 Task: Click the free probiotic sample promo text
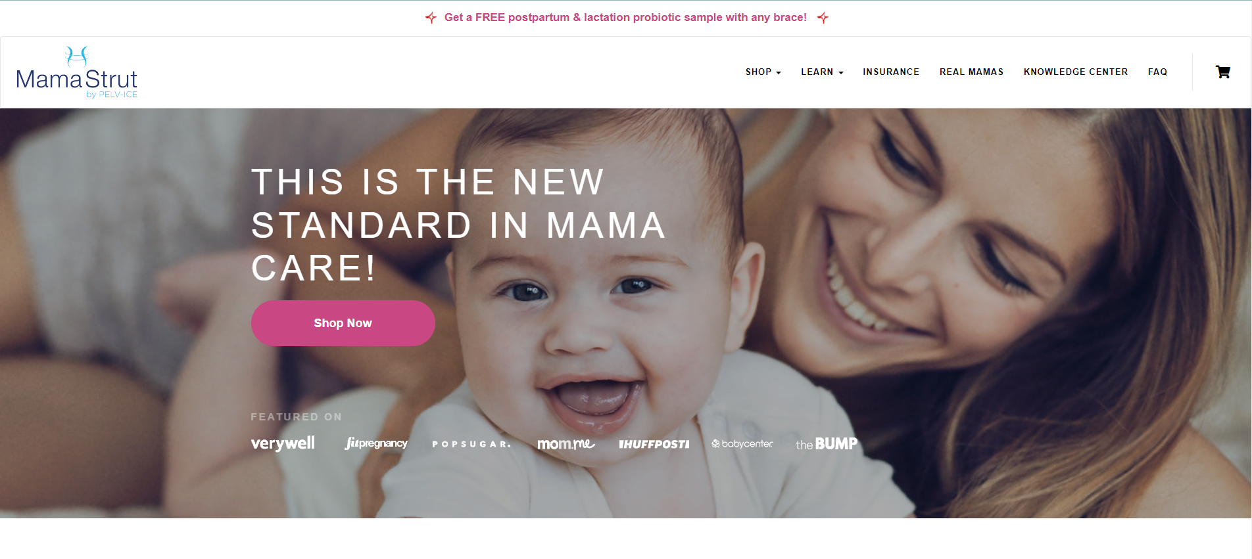click(x=625, y=18)
